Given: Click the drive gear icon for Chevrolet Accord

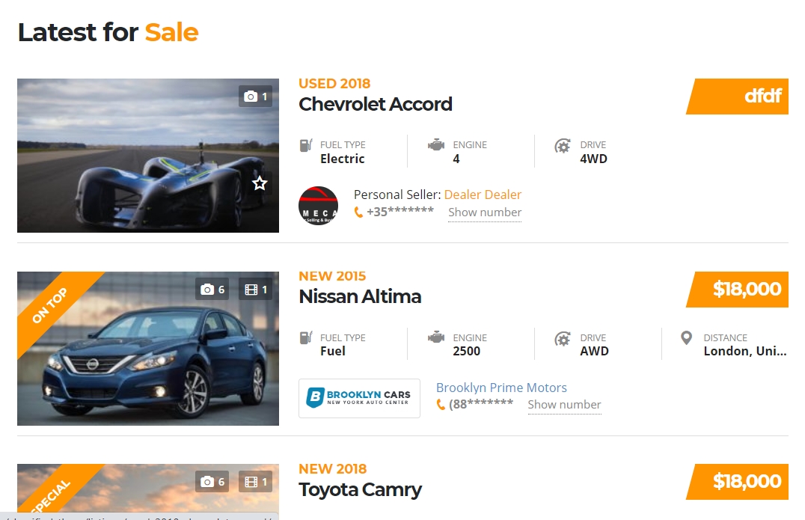Looking at the screenshot, I should pyautogui.click(x=562, y=146).
